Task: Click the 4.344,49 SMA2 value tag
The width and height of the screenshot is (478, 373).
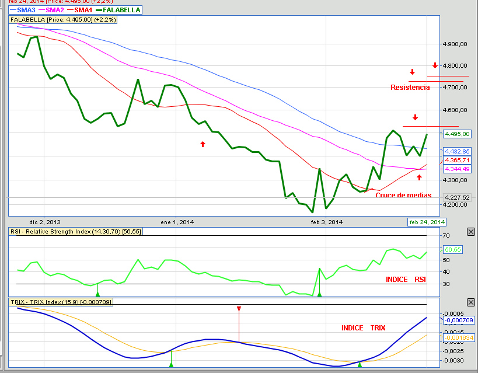Action: [x=457, y=169]
